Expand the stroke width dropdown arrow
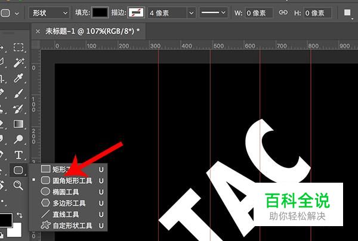 (x=192, y=13)
